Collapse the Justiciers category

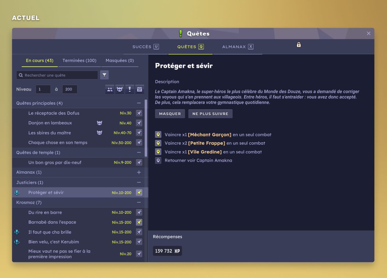click(139, 182)
